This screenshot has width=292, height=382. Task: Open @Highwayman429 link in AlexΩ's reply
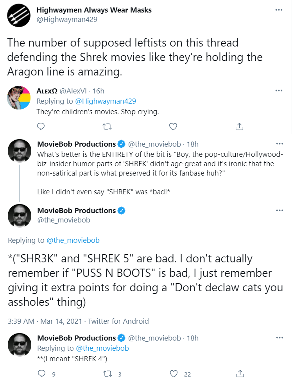(x=106, y=101)
